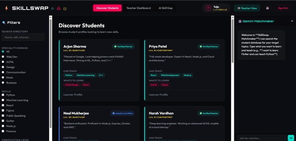Switch to Teacher Dashboard tab
The height and width of the screenshot is (141, 296).
(138, 8)
